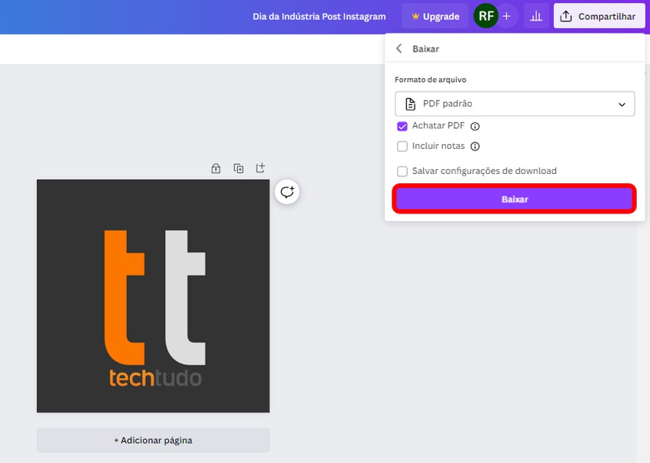Add a comment using the speech bubble icon
Screen dimensions: 650x463
point(287,192)
